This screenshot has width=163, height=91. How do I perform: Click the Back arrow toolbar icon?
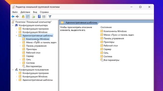(x=13, y=16)
